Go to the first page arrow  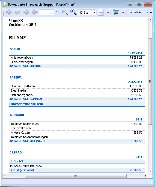coord(9,12)
